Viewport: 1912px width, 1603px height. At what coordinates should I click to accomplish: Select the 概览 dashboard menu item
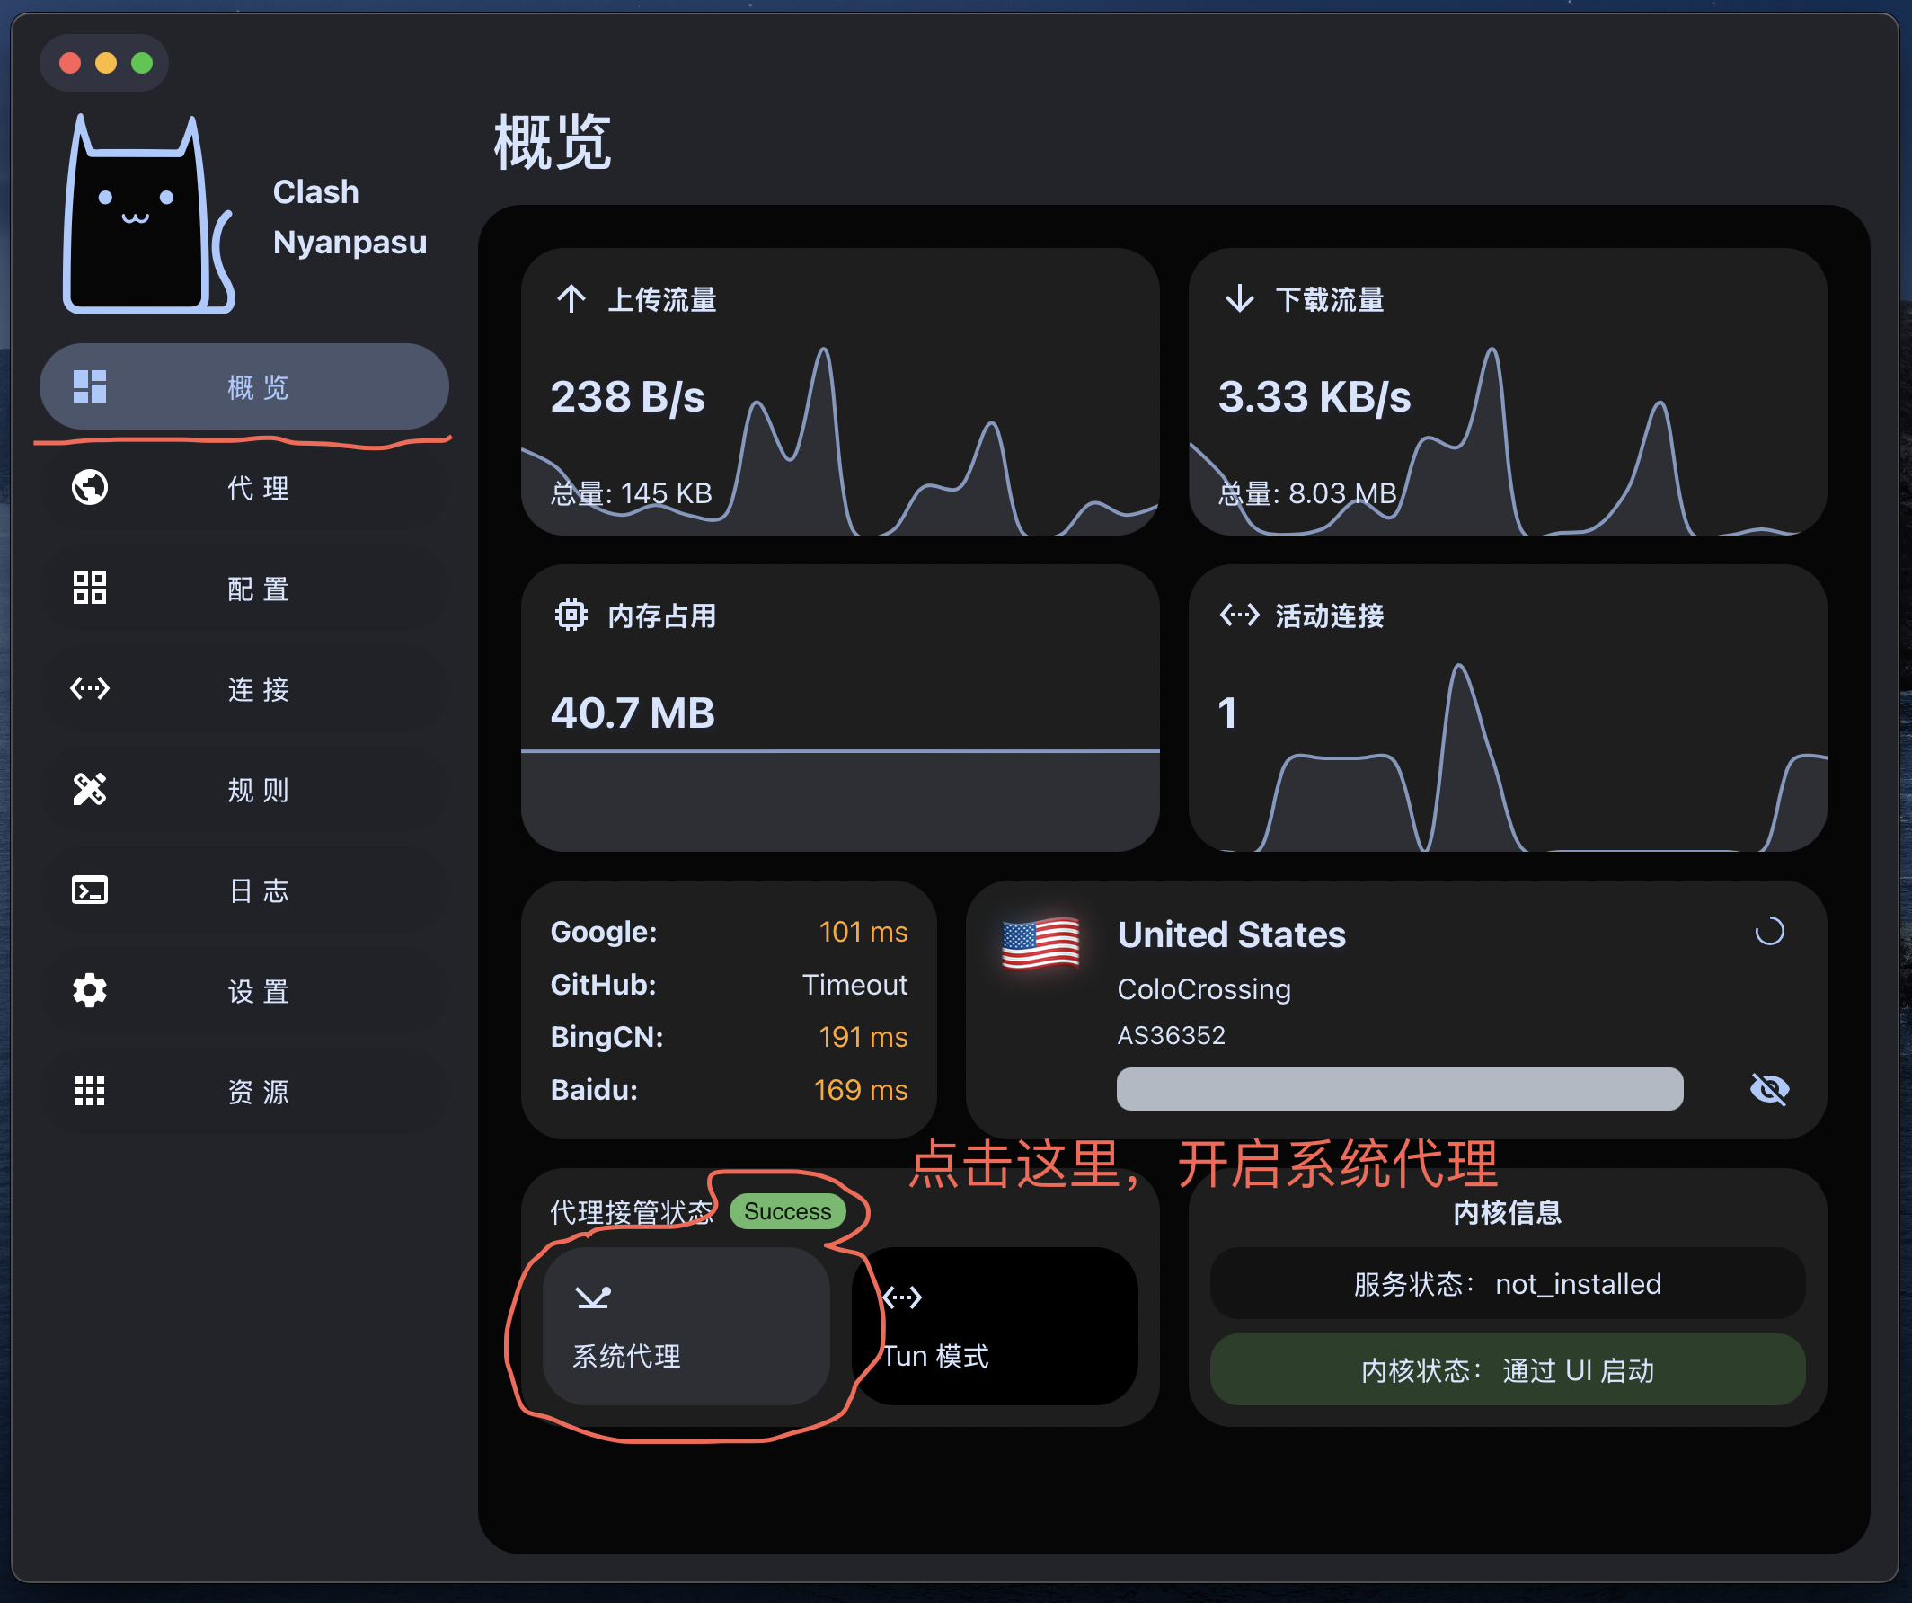(x=244, y=387)
